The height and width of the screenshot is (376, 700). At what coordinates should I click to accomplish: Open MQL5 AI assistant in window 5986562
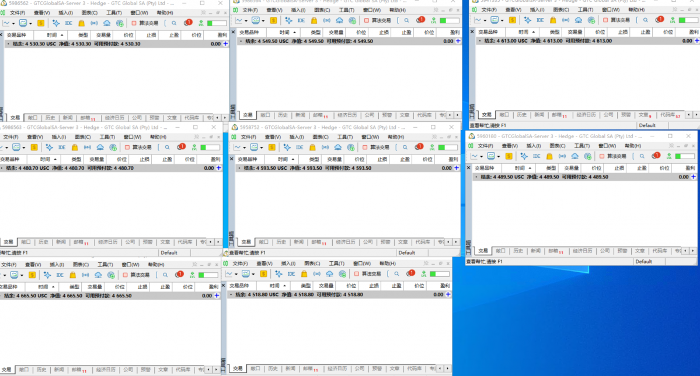click(56, 23)
